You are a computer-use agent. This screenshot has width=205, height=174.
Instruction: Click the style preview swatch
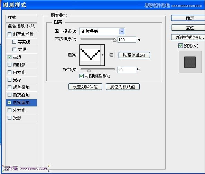pos(190,62)
